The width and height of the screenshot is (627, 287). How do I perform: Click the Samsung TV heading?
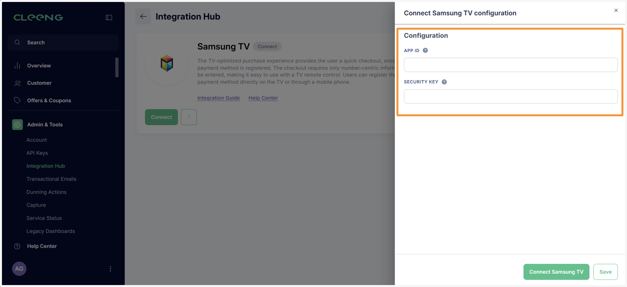[x=223, y=47]
